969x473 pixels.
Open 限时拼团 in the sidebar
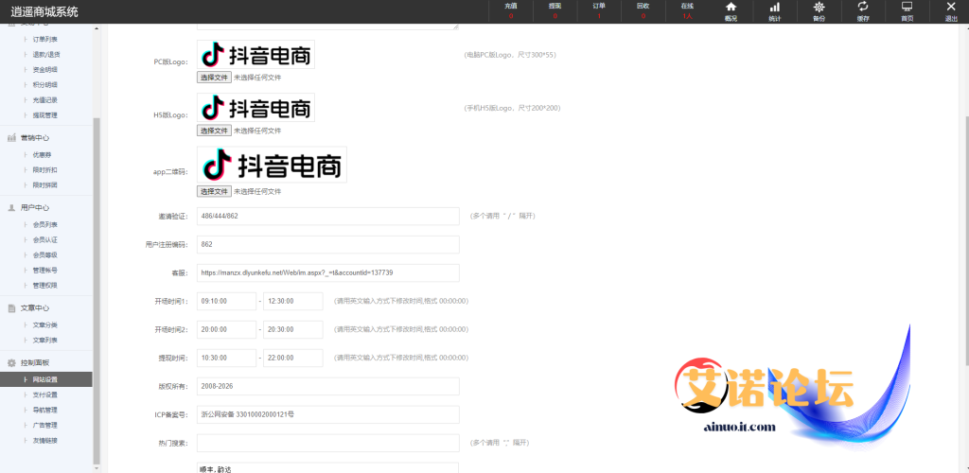[x=45, y=184]
